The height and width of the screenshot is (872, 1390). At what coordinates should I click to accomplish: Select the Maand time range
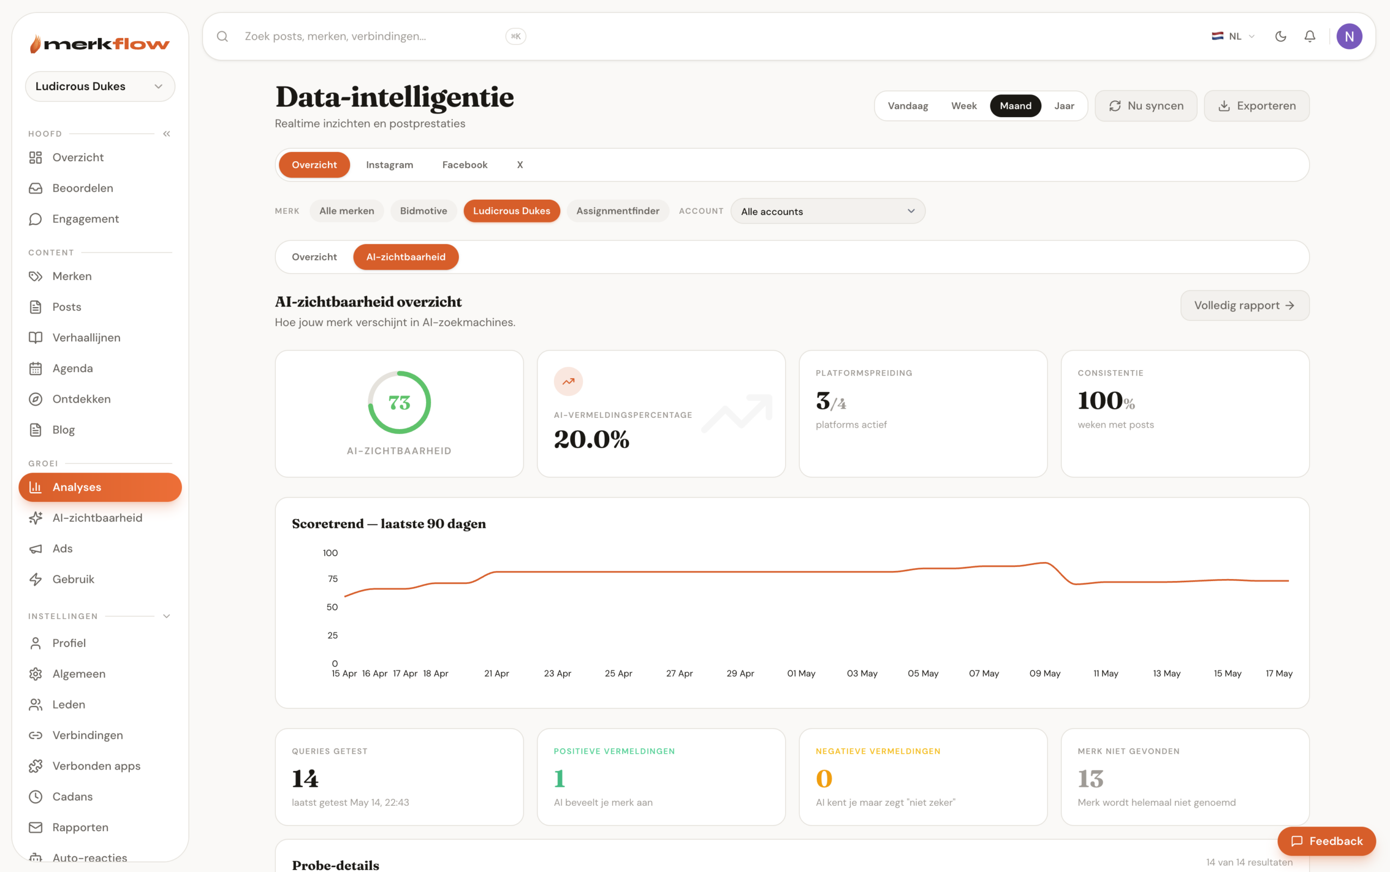click(x=1015, y=105)
